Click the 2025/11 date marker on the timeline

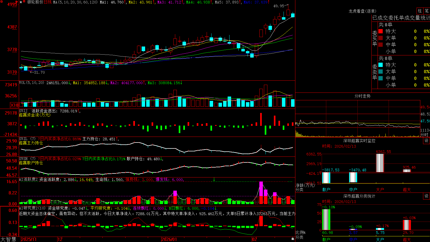[x=29, y=239]
